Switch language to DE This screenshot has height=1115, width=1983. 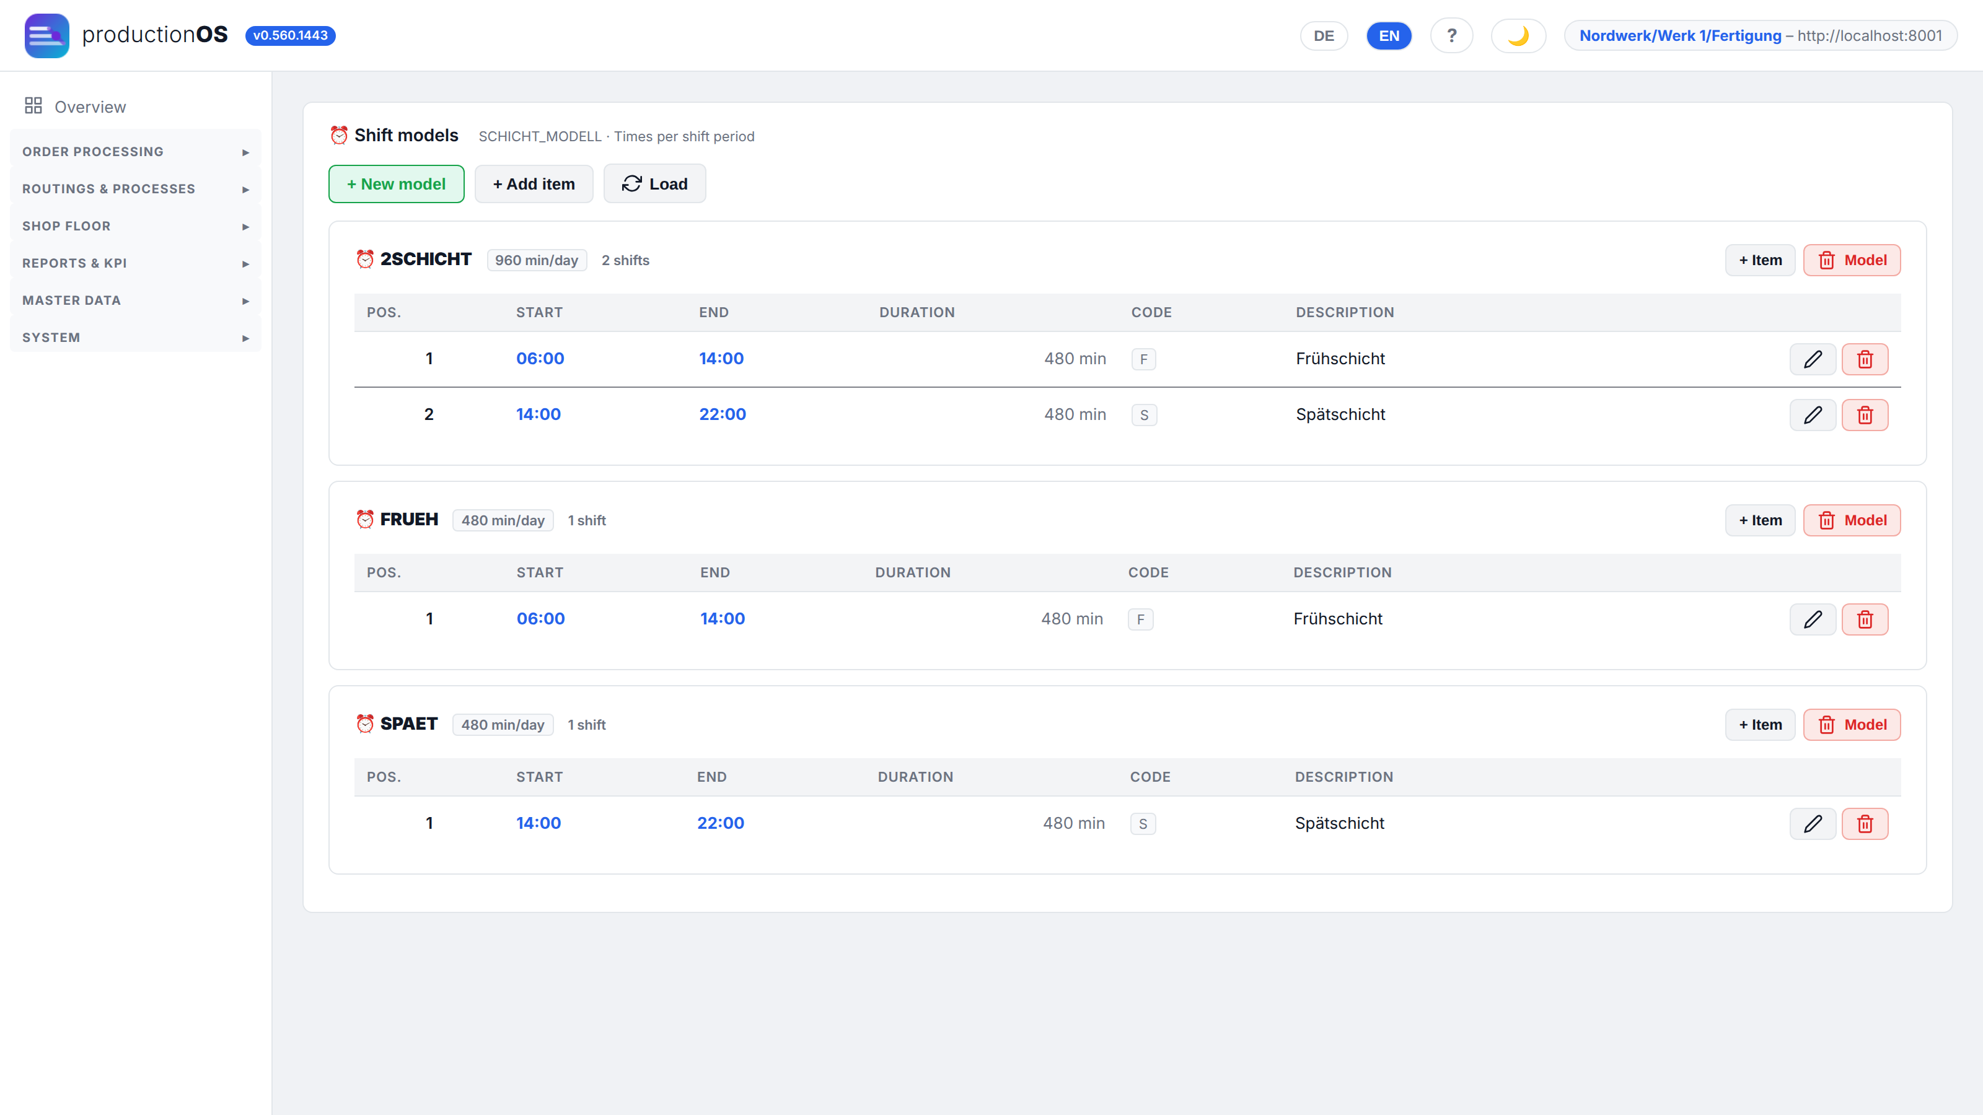pyautogui.click(x=1323, y=35)
